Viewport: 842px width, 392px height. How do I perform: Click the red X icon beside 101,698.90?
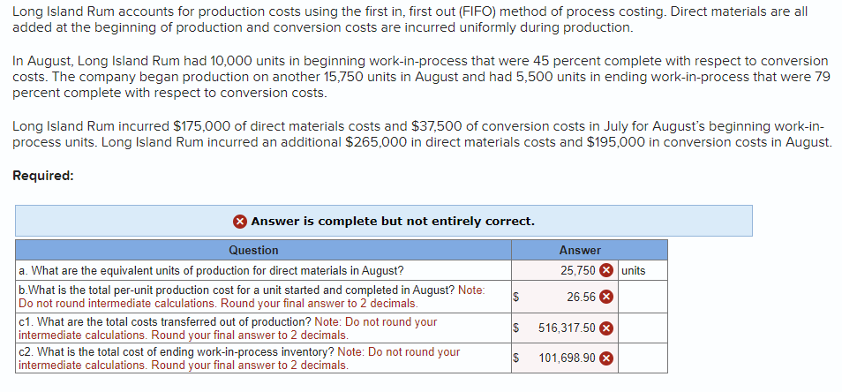[606, 358]
